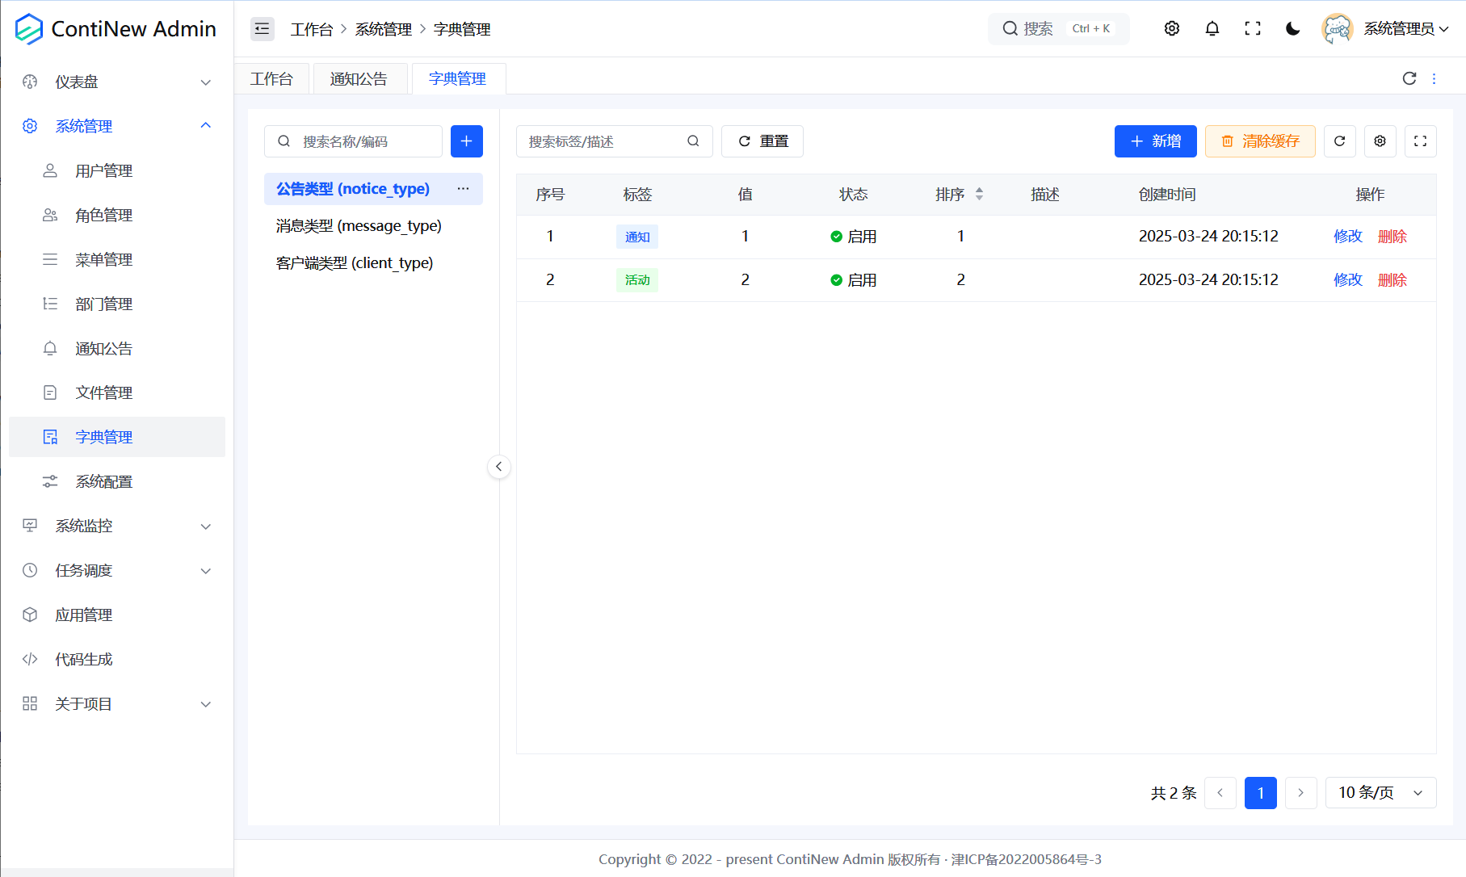Expand the 关于项目 sidebar group
Screen dimensions: 1466x877
[117, 703]
